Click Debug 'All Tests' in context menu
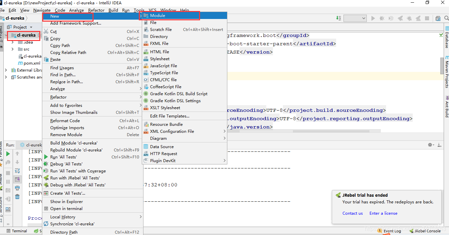This screenshot has height=235, width=449. pyautogui.click(x=93, y=164)
